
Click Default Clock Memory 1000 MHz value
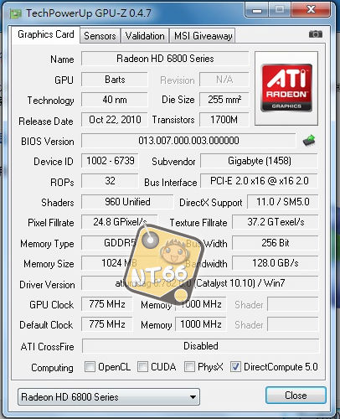201,324
